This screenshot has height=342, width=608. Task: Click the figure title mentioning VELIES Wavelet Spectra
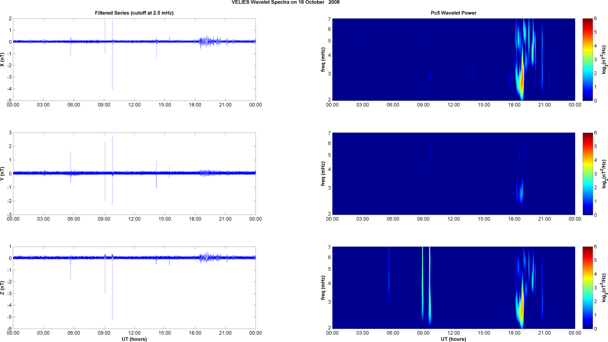click(x=285, y=2)
